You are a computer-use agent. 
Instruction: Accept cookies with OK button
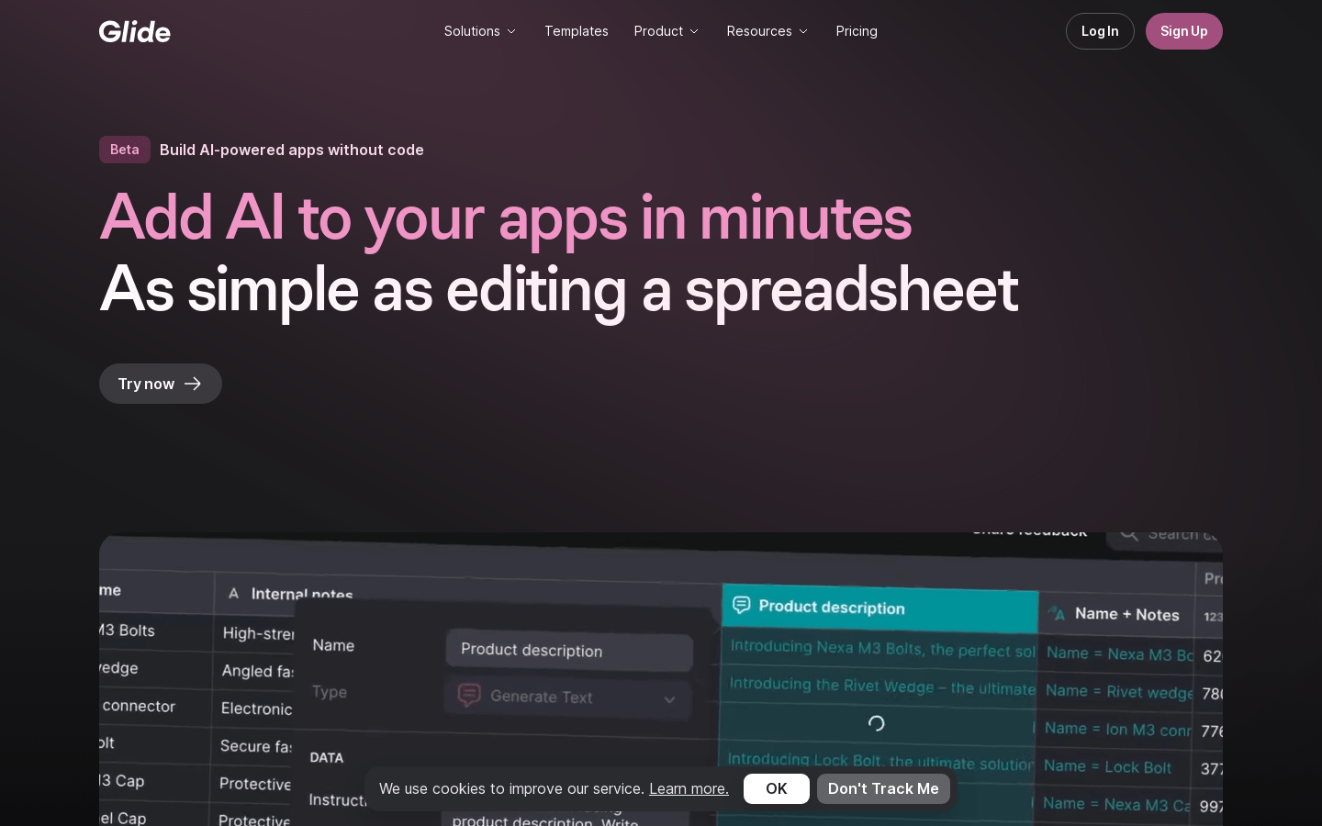click(777, 788)
